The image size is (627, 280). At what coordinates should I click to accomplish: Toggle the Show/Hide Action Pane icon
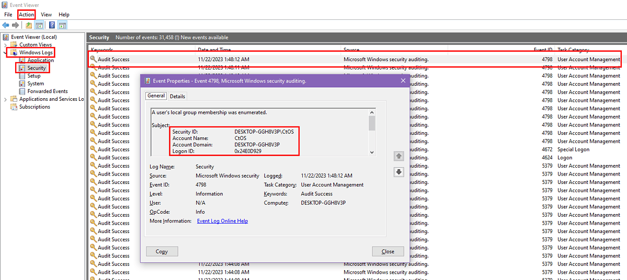(62, 25)
